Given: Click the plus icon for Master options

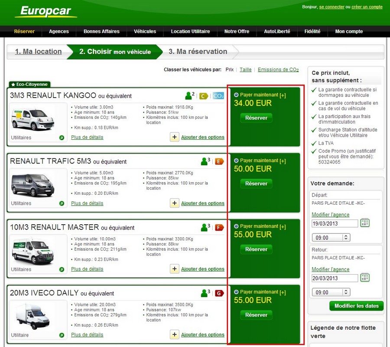Looking at the screenshot, I should [175, 268].
